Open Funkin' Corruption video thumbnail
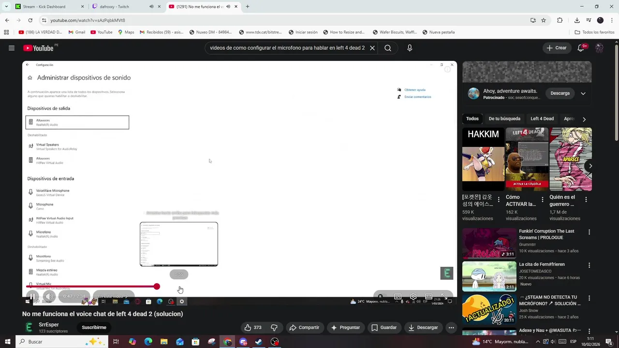 pos(489,244)
